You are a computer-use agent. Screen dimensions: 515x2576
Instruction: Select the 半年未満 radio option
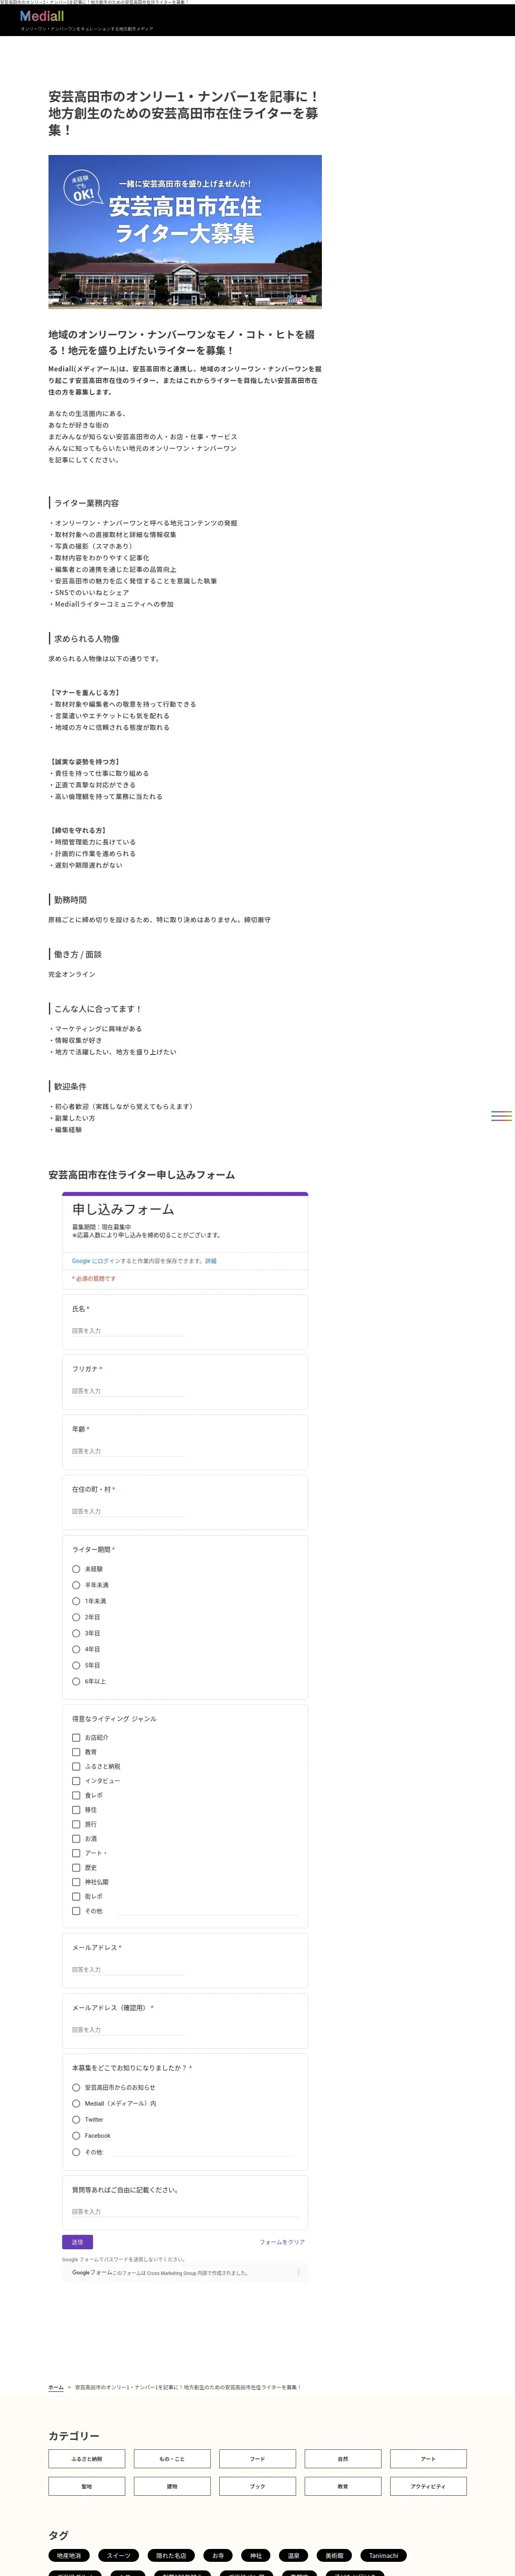(76, 1585)
